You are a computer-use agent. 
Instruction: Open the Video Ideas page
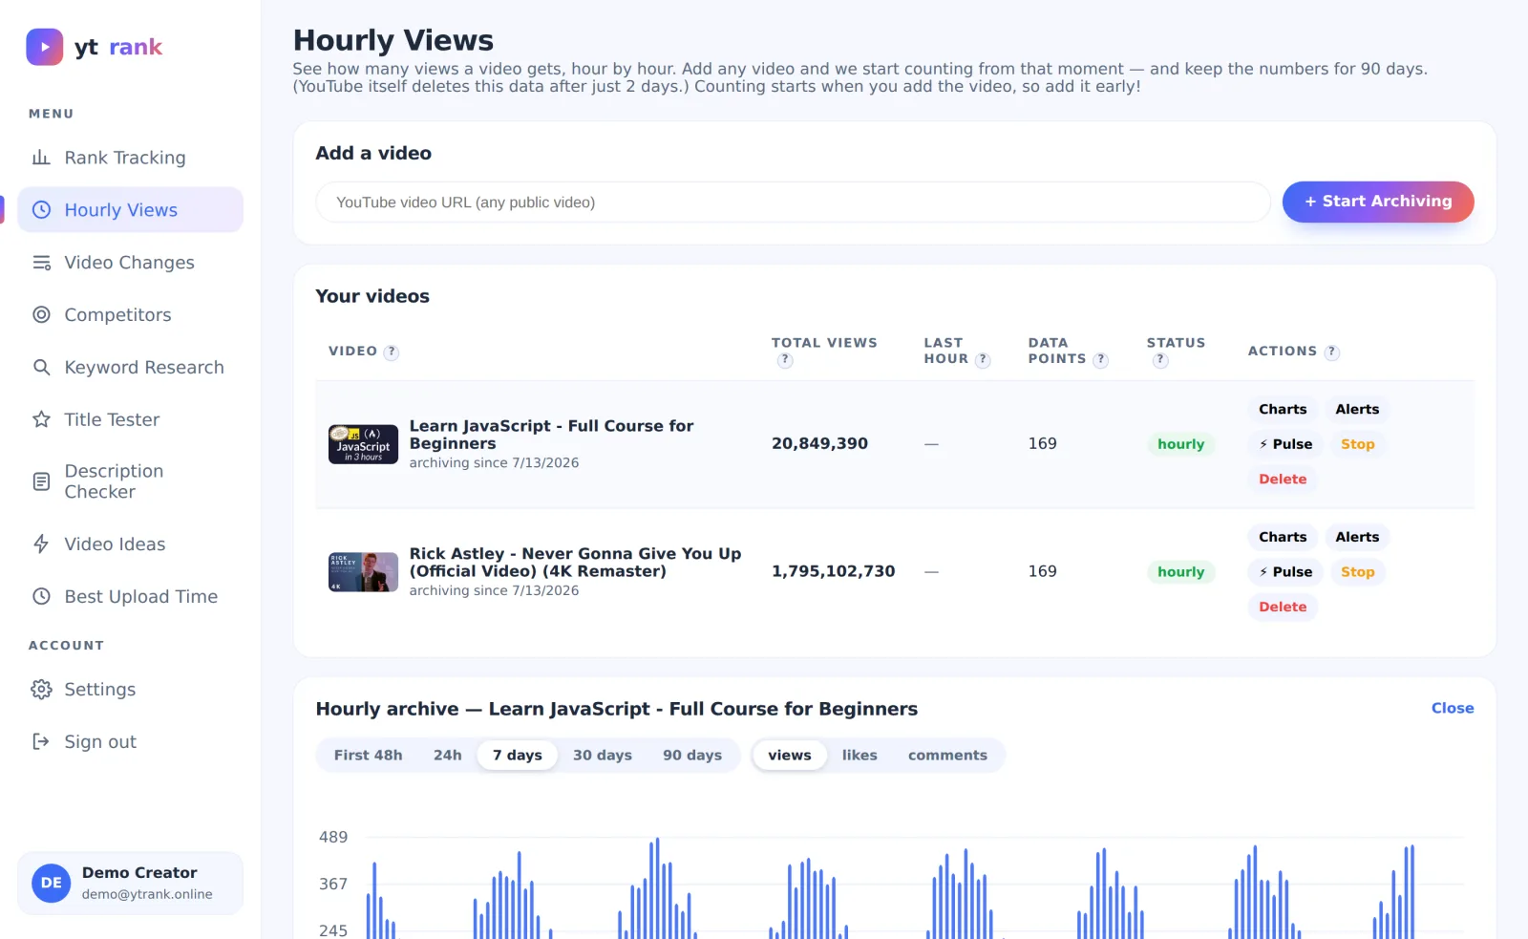[x=130, y=544]
